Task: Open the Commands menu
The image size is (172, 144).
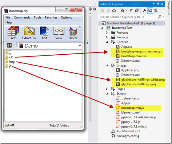Action: coord(22,18)
